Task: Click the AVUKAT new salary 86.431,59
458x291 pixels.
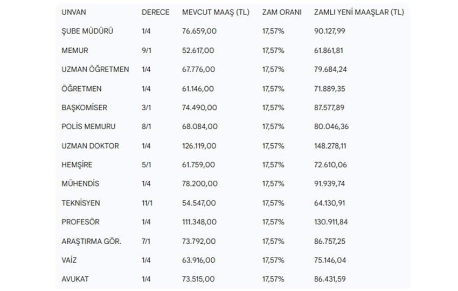Action: [x=330, y=280]
